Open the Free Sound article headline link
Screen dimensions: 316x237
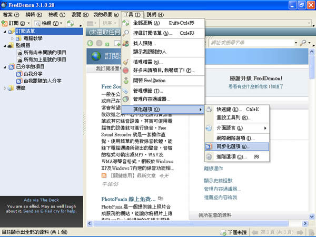pos(111,87)
